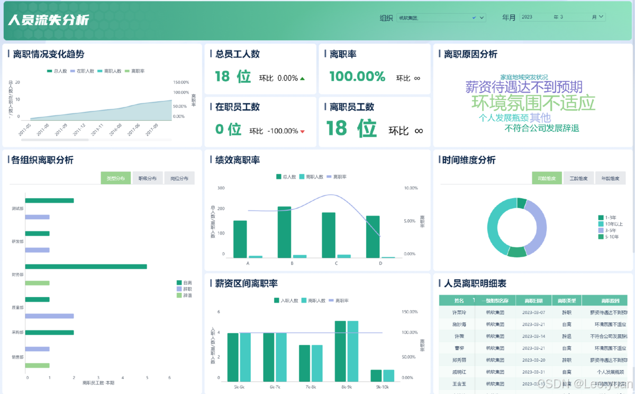Click the 测试部 axis label
The height and width of the screenshot is (394, 635).
(x=17, y=209)
